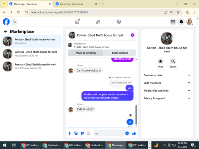
Task: Open the Facebook logo home link
Action: 6,22
